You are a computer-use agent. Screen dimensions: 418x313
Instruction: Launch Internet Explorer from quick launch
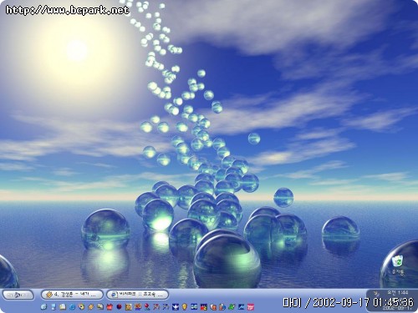(72, 307)
